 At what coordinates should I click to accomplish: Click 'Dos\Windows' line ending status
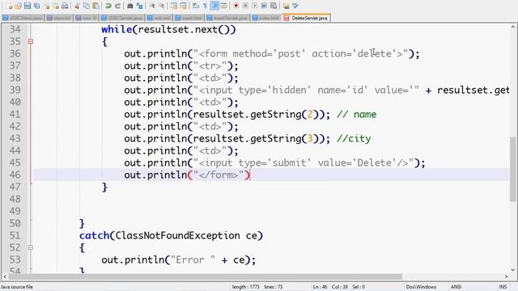point(421,287)
